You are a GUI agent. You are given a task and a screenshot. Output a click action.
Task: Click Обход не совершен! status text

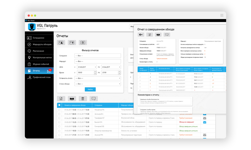[x=186, y=122]
